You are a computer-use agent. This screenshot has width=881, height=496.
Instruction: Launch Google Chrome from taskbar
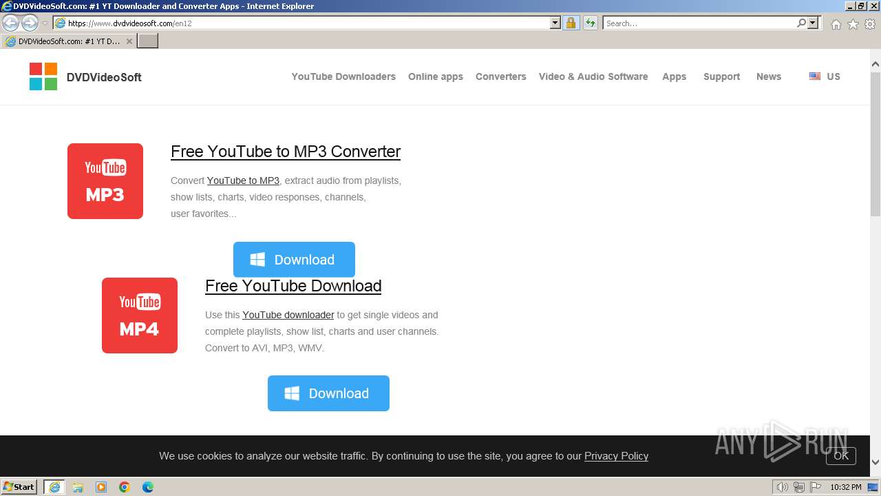pyautogui.click(x=125, y=487)
